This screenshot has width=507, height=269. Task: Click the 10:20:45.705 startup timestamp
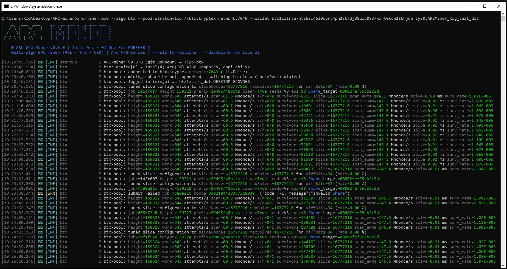click(19, 62)
